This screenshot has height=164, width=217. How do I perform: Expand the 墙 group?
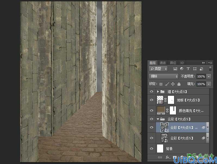pyautogui.click(x=158, y=91)
